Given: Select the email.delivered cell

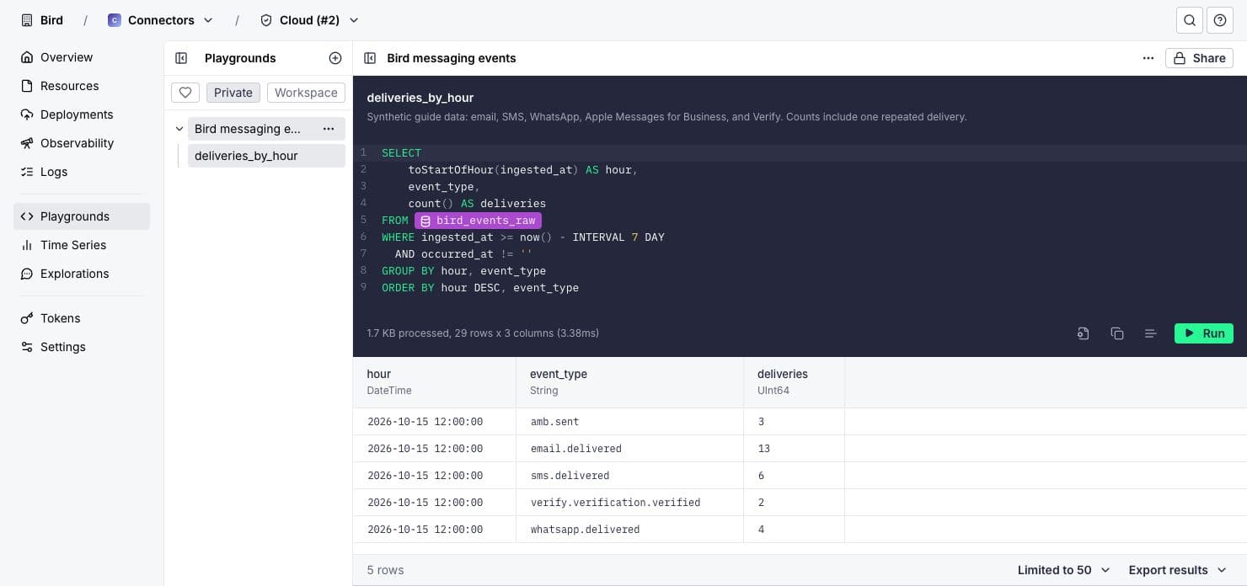Looking at the screenshot, I should coord(629,448).
